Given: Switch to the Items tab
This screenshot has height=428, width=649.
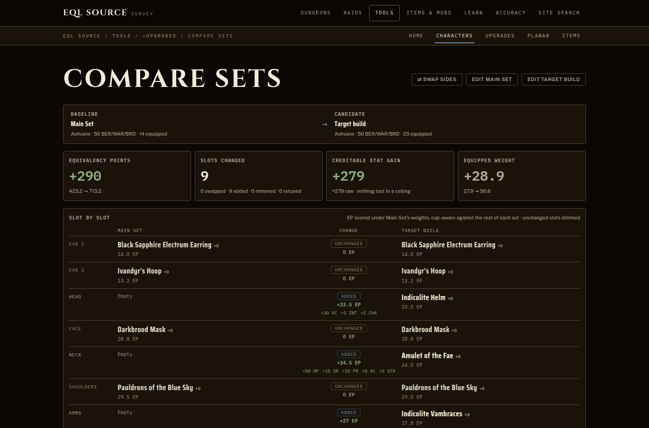Looking at the screenshot, I should [571, 36].
